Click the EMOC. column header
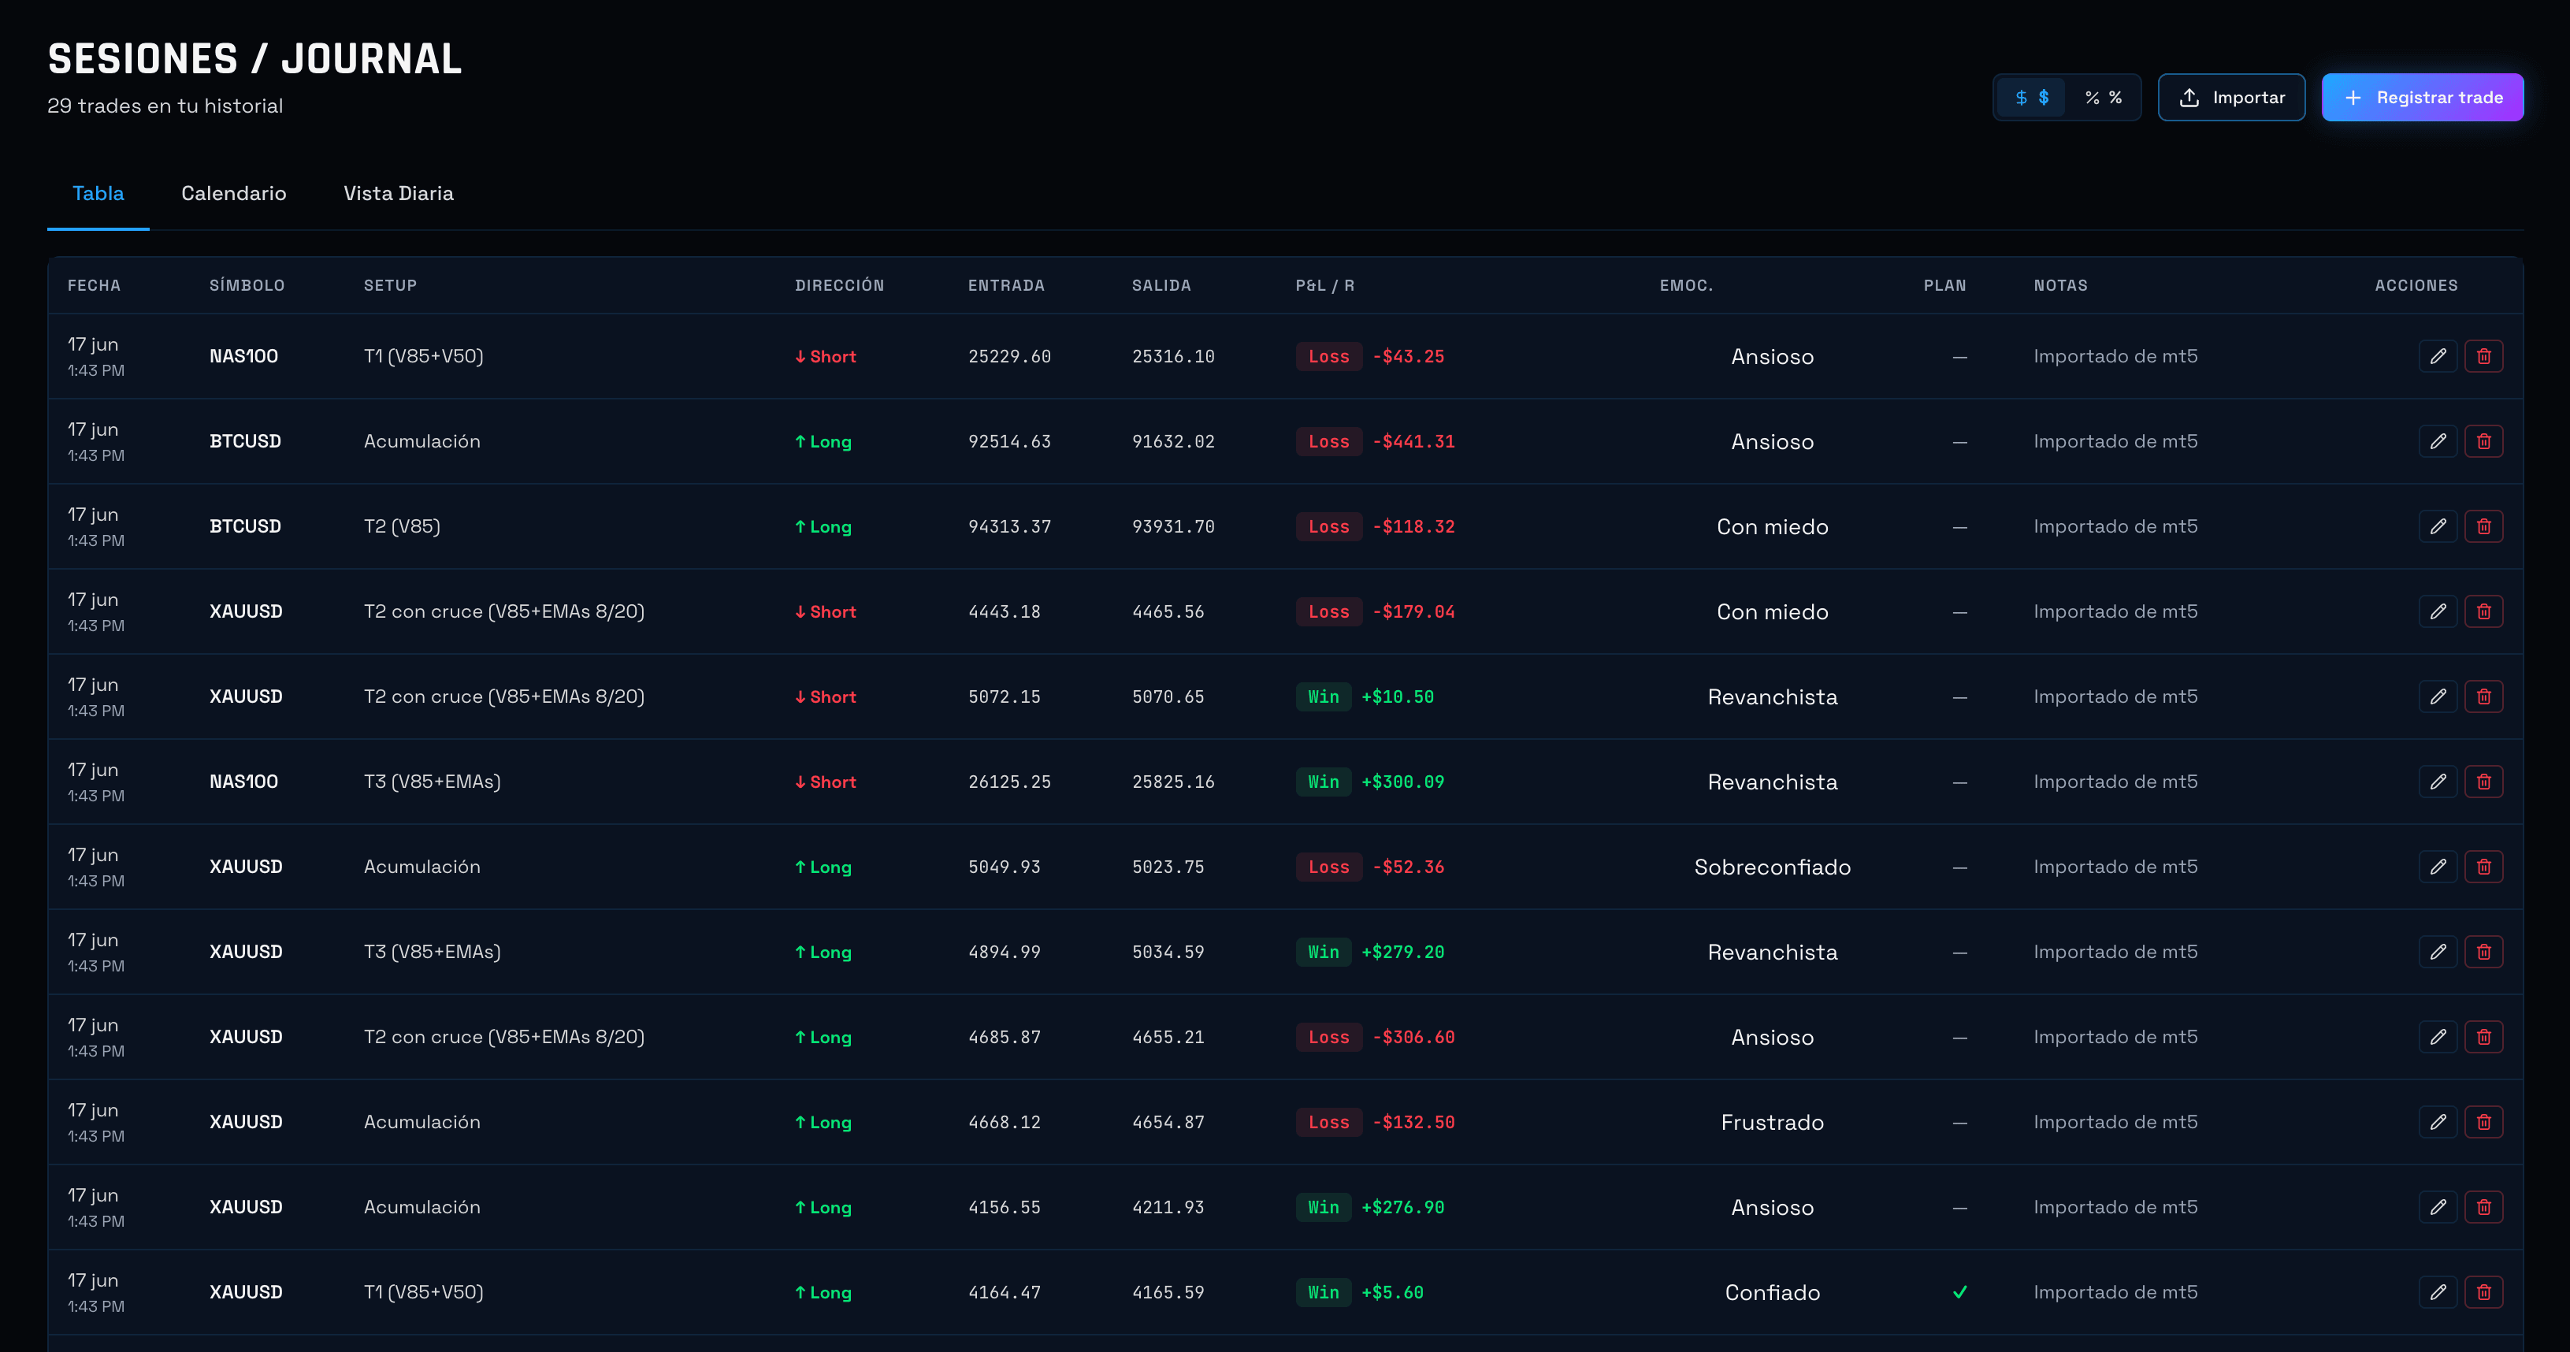This screenshot has height=1352, width=2570. pyautogui.click(x=1686, y=285)
